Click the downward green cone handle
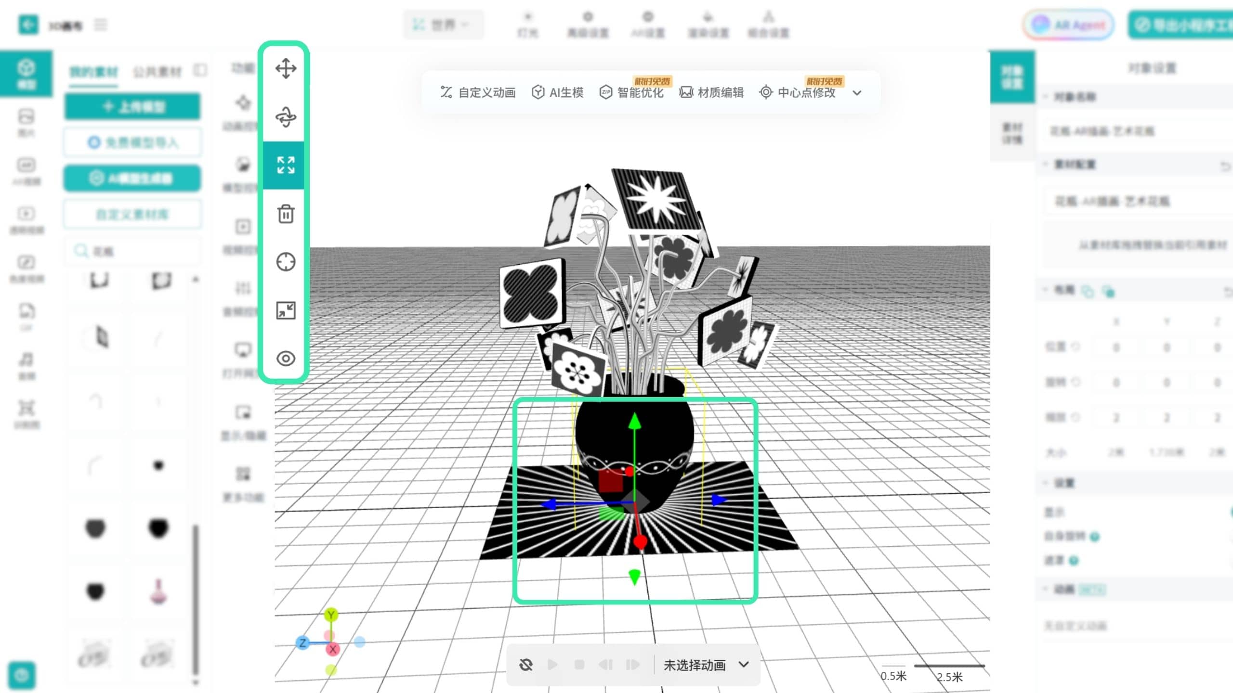Screen dimensions: 1233x693 pyautogui.click(x=635, y=577)
